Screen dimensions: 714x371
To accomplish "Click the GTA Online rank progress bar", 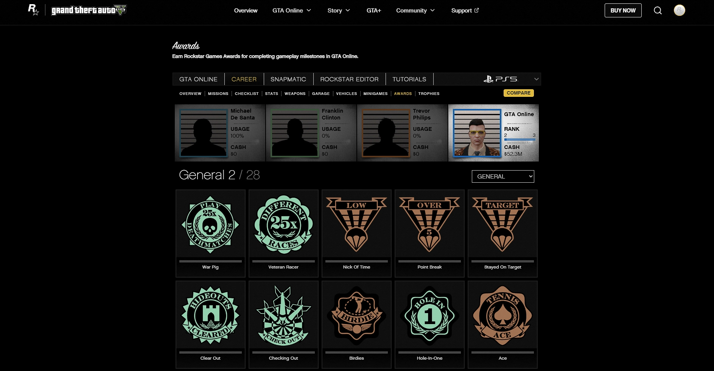I will [520, 140].
